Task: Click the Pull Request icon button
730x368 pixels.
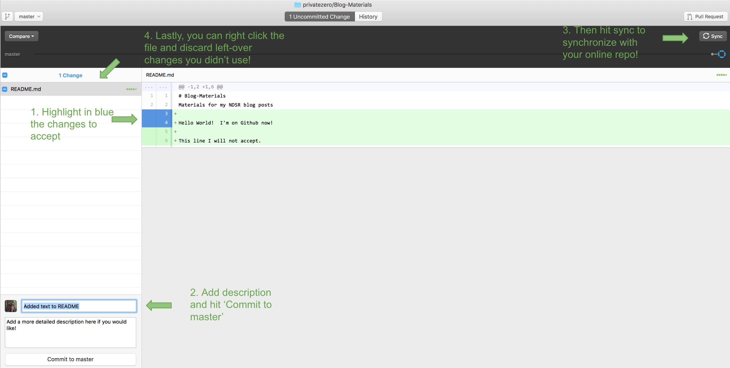Action: [705, 16]
